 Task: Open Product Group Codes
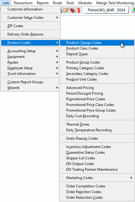pyautogui.click(x=97, y=62)
